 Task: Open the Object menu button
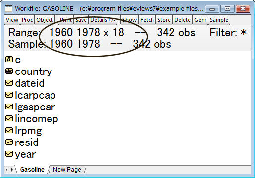pyautogui.click(x=45, y=20)
